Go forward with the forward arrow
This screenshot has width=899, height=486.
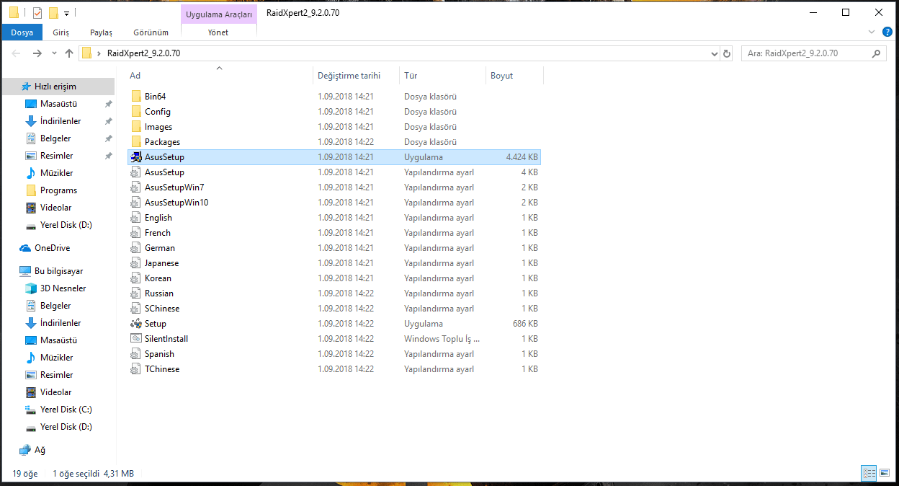37,53
